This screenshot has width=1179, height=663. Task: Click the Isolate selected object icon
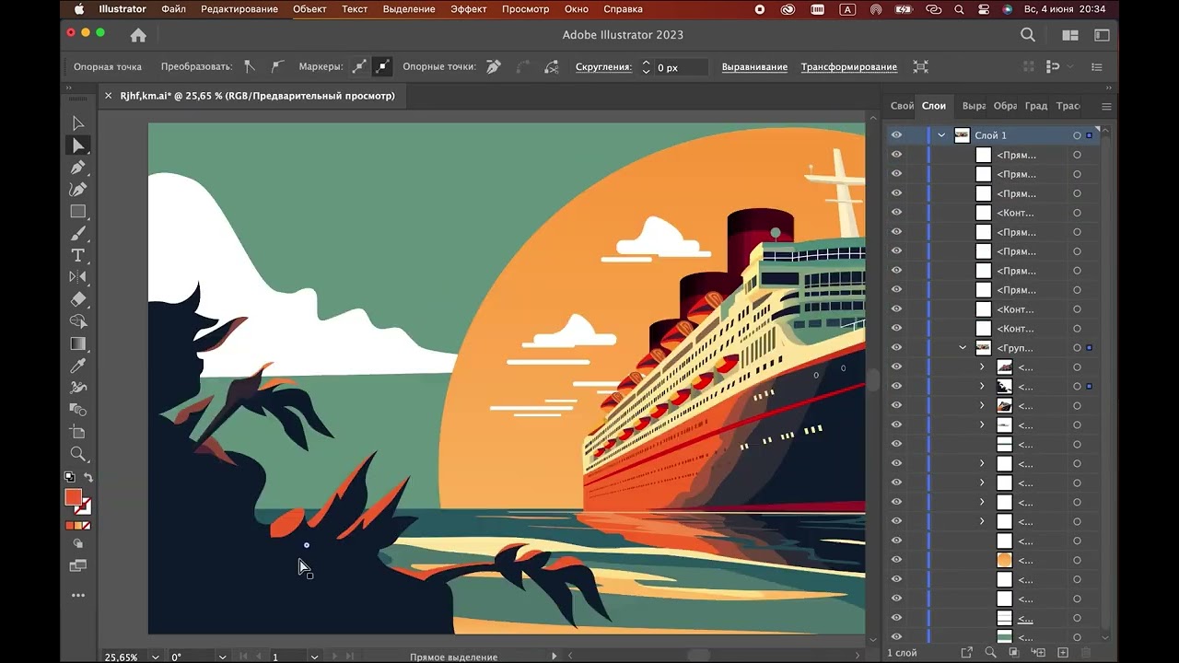point(920,66)
